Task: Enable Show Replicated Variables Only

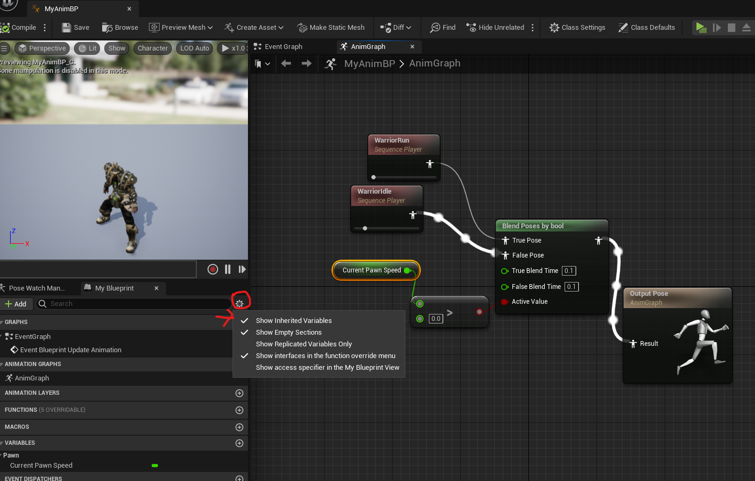Action: coord(304,344)
